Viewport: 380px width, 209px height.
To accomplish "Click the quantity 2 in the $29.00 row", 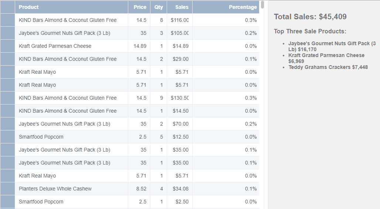I will click(159, 59).
